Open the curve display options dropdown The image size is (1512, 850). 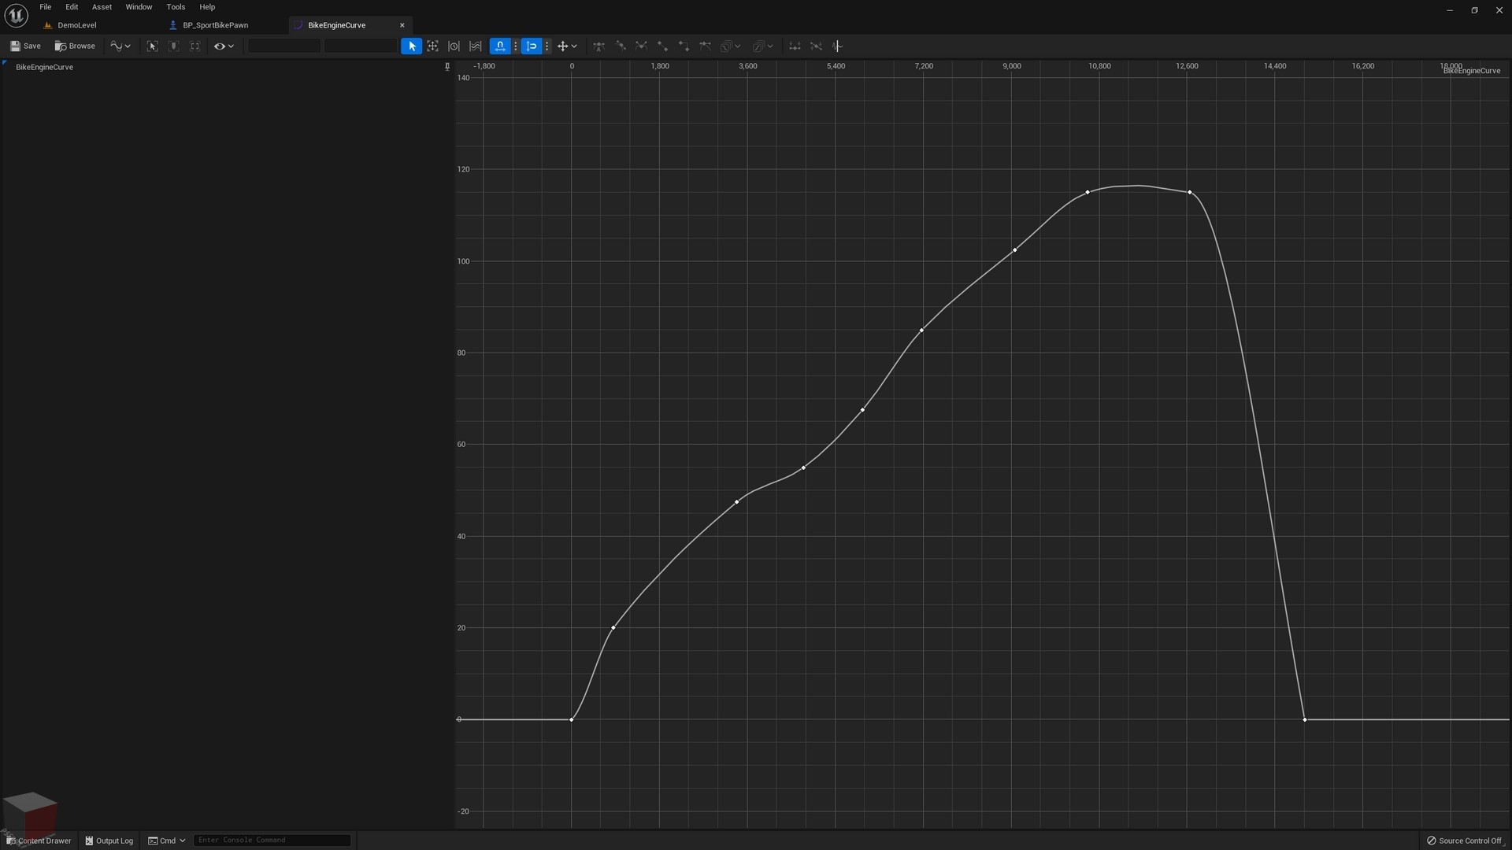120,46
